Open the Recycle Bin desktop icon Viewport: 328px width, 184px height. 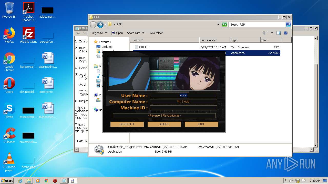9,10
